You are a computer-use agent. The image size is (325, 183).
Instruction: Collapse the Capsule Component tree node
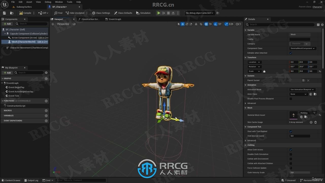[5, 34]
